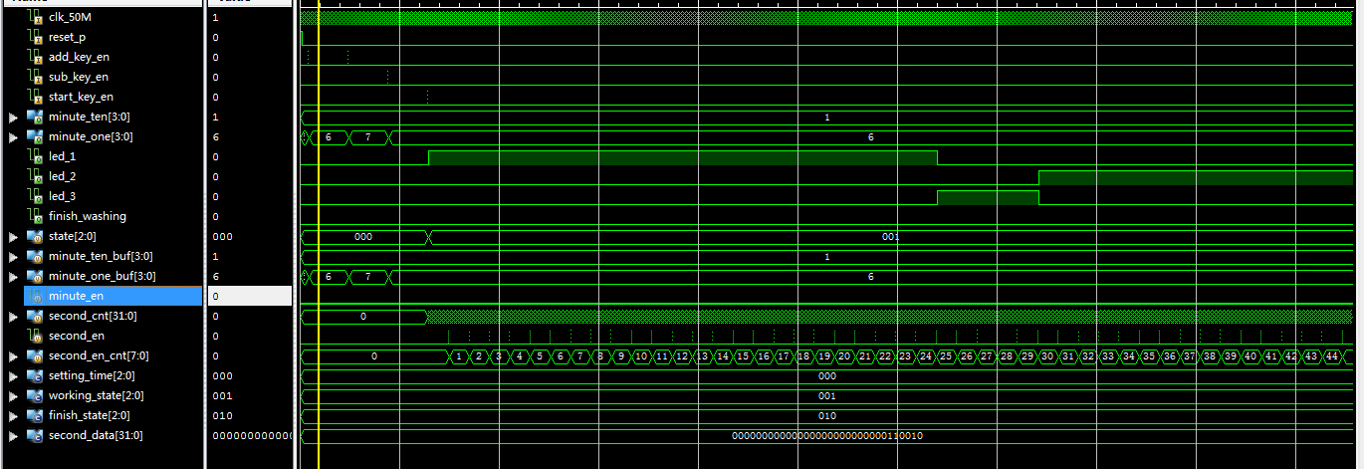Image resolution: width=1364 pixels, height=469 pixels.
Task: Select the highlighted minute_en signal row
Action: point(112,296)
